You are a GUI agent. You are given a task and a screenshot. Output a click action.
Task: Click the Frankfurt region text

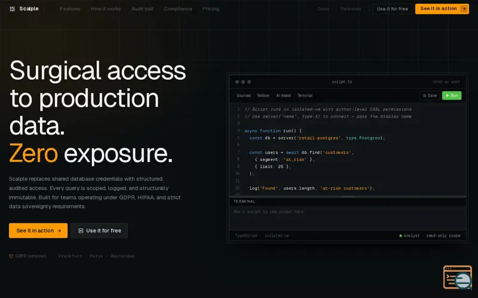pos(71,256)
